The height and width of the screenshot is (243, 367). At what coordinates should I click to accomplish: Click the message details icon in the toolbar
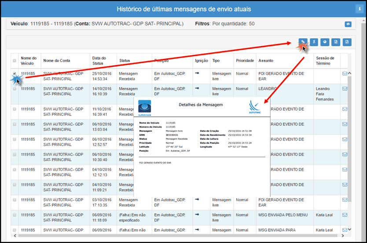[x=303, y=42]
